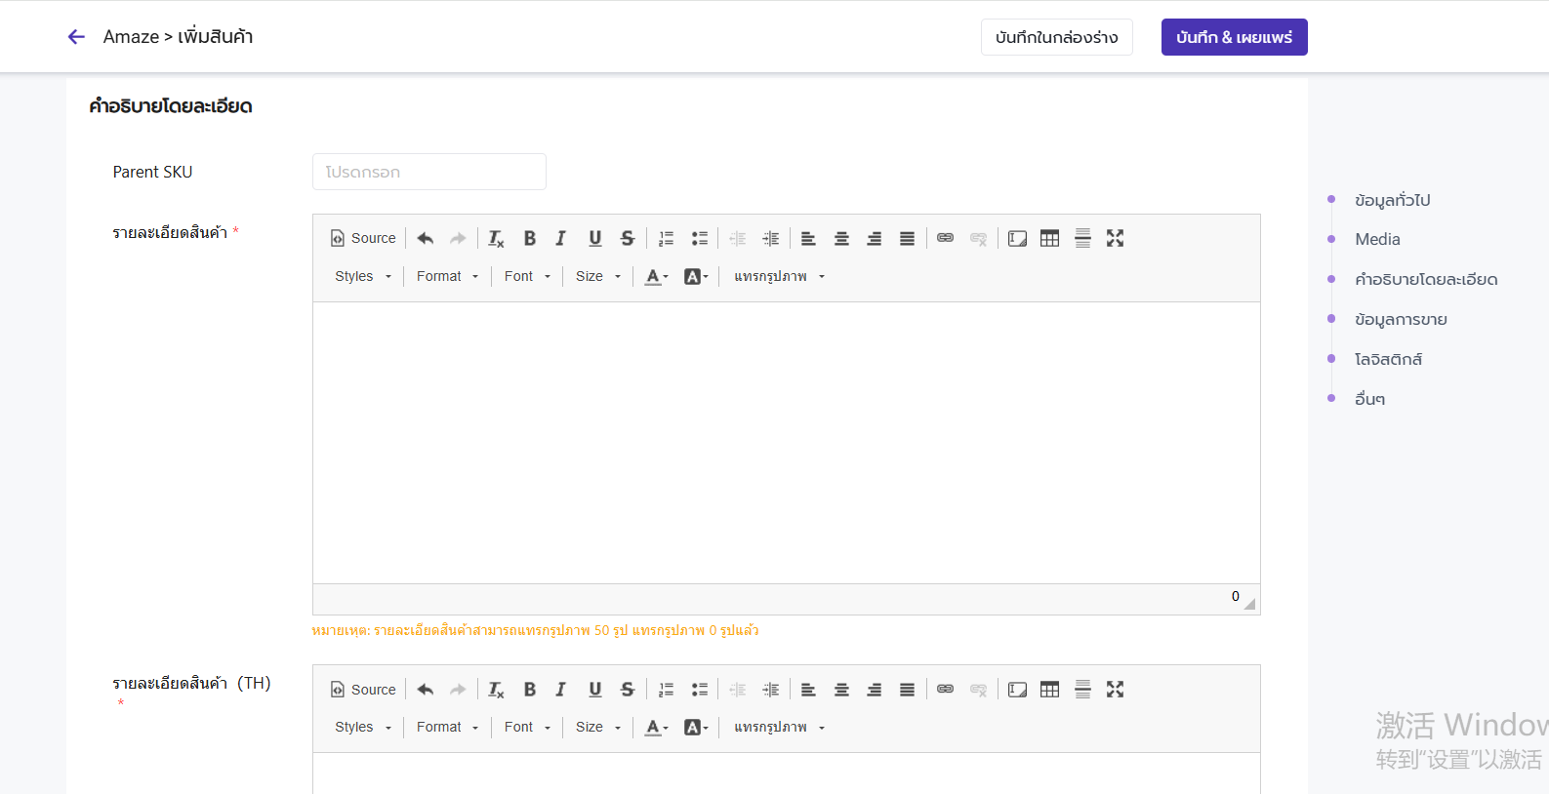
Task: Center align text in the second editor
Action: [841, 690]
